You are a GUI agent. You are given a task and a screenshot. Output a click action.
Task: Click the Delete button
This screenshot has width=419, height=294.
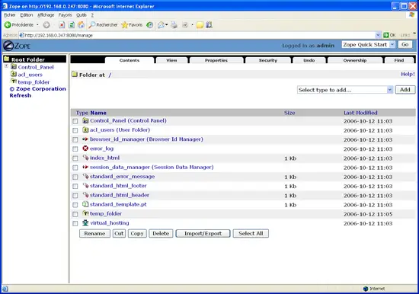point(161,233)
